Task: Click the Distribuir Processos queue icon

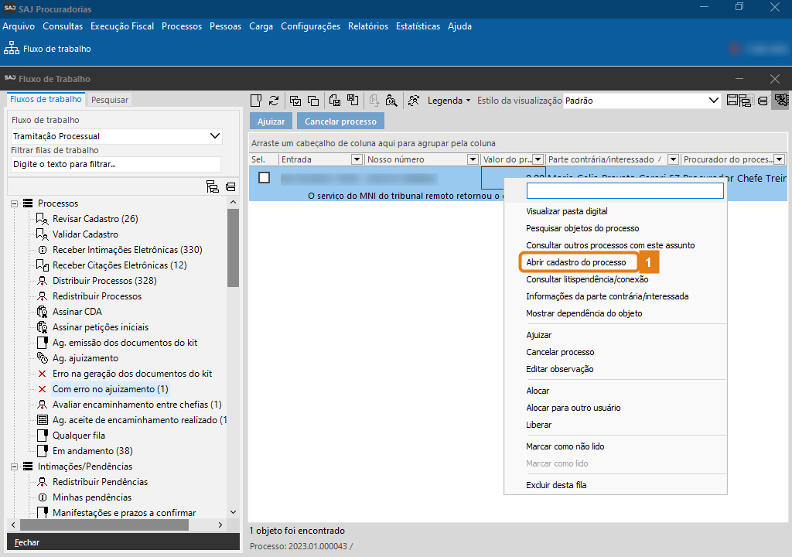Action: (x=43, y=281)
